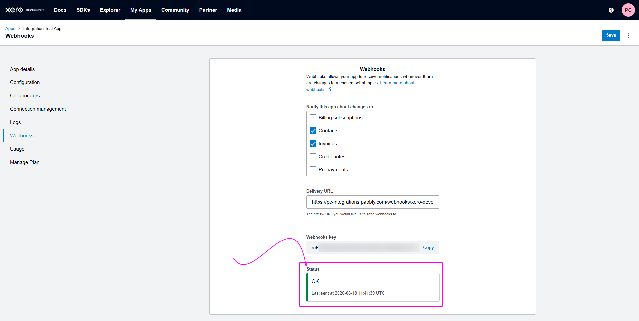Click the Invoices option label
The width and height of the screenshot is (639, 321).
coord(328,144)
